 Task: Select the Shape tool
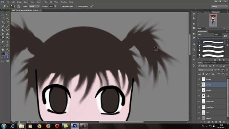(8, 46)
